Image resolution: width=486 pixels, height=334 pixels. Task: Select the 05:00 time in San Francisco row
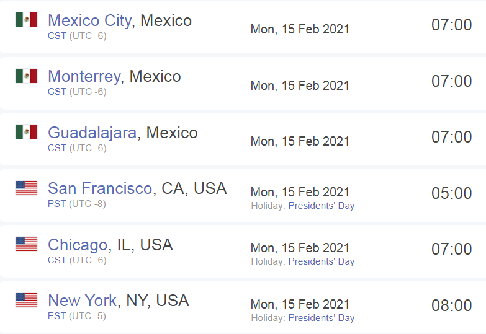[452, 193]
